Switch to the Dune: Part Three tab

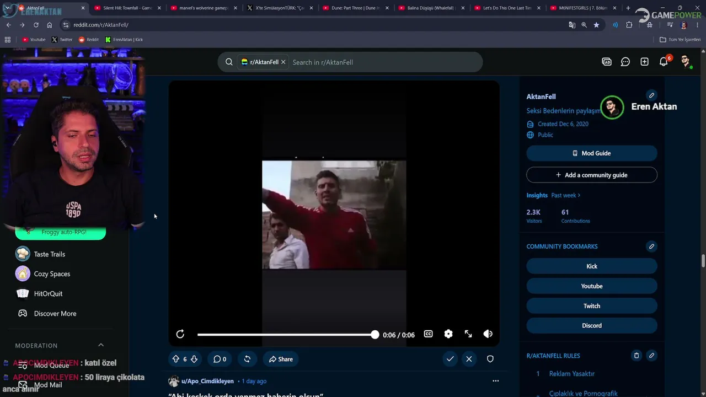pos(356,8)
